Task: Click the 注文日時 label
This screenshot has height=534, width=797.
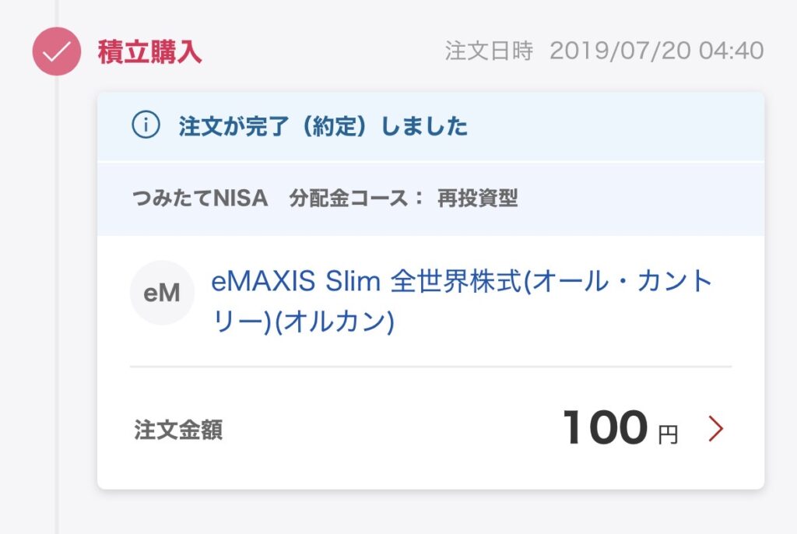Action: 489,51
